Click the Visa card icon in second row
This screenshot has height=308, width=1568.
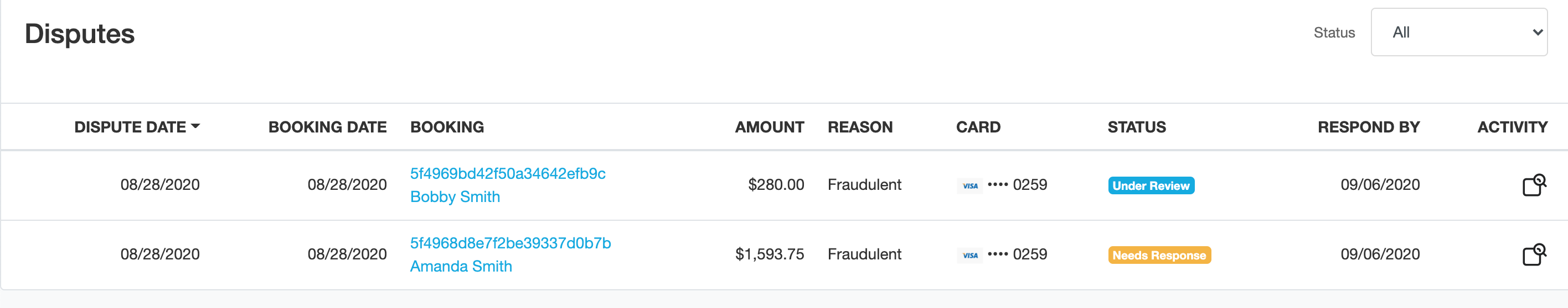click(969, 255)
